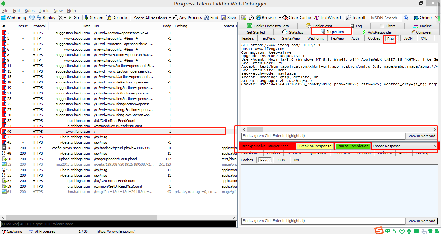The image size is (441, 234).
Task: Click the Sogou soft keyboard icon
Action: click(x=416, y=231)
